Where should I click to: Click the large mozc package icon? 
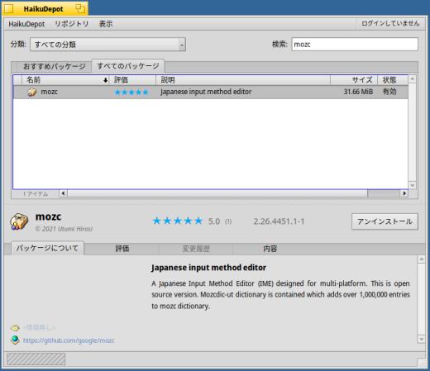[x=19, y=221]
